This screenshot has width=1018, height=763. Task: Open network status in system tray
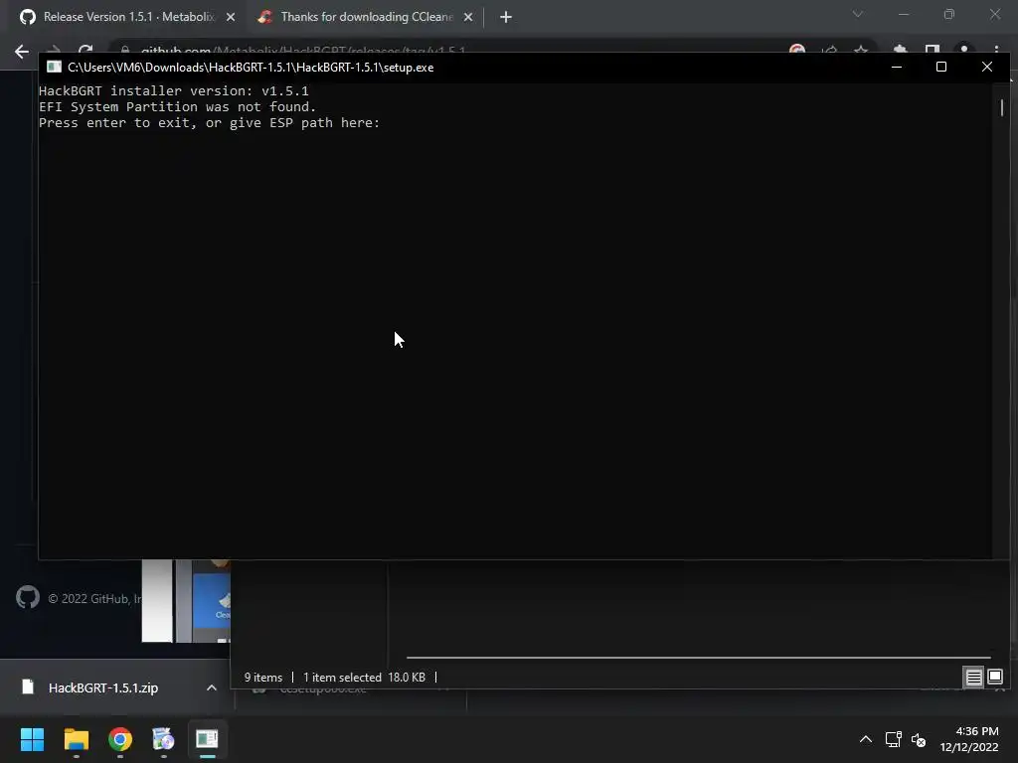(x=894, y=739)
